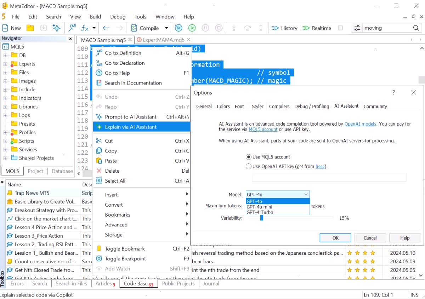Click the back navigation arrow in toolbar
Viewport: 425px width, 299px height.
tap(106, 28)
